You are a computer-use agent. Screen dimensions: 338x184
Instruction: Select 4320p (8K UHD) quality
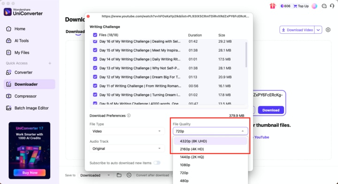(210, 141)
